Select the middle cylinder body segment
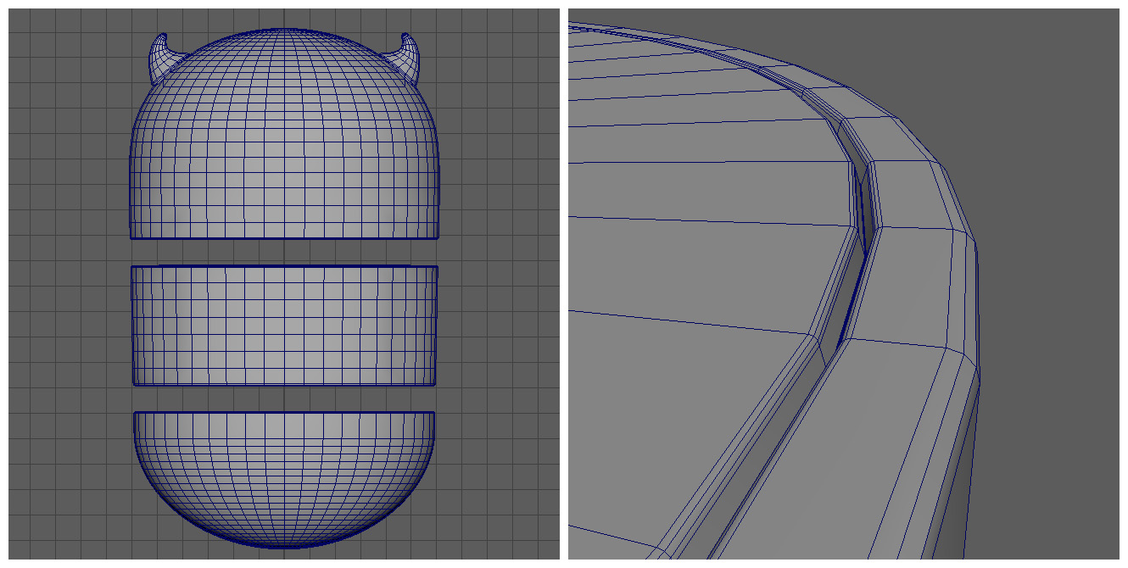Image resolution: width=1128 pixels, height=568 pixels. (x=284, y=326)
